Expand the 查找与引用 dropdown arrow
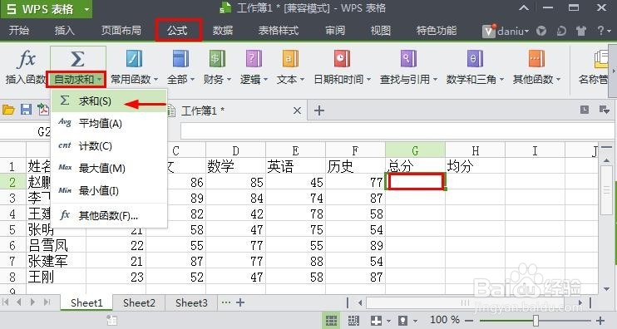Screen dimensions: 617x329 click(435, 80)
